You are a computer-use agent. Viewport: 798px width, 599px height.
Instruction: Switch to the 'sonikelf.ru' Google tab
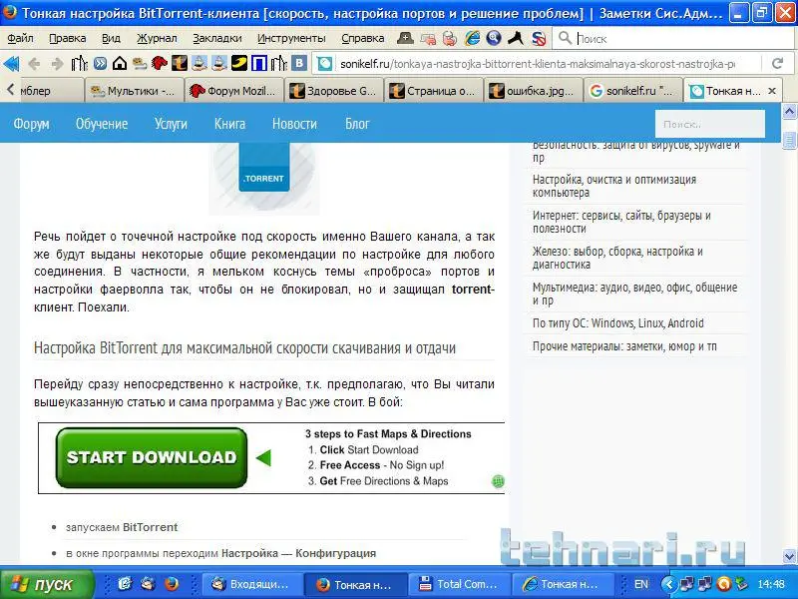pyautogui.click(x=632, y=91)
